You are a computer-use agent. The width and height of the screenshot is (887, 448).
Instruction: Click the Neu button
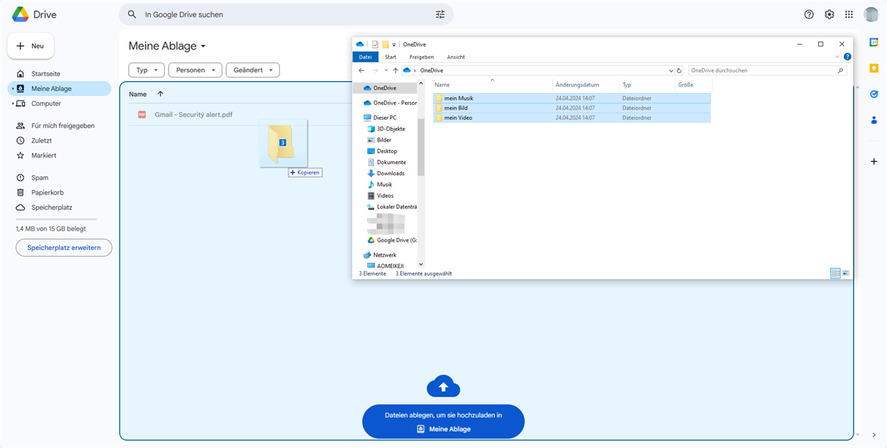pos(30,46)
